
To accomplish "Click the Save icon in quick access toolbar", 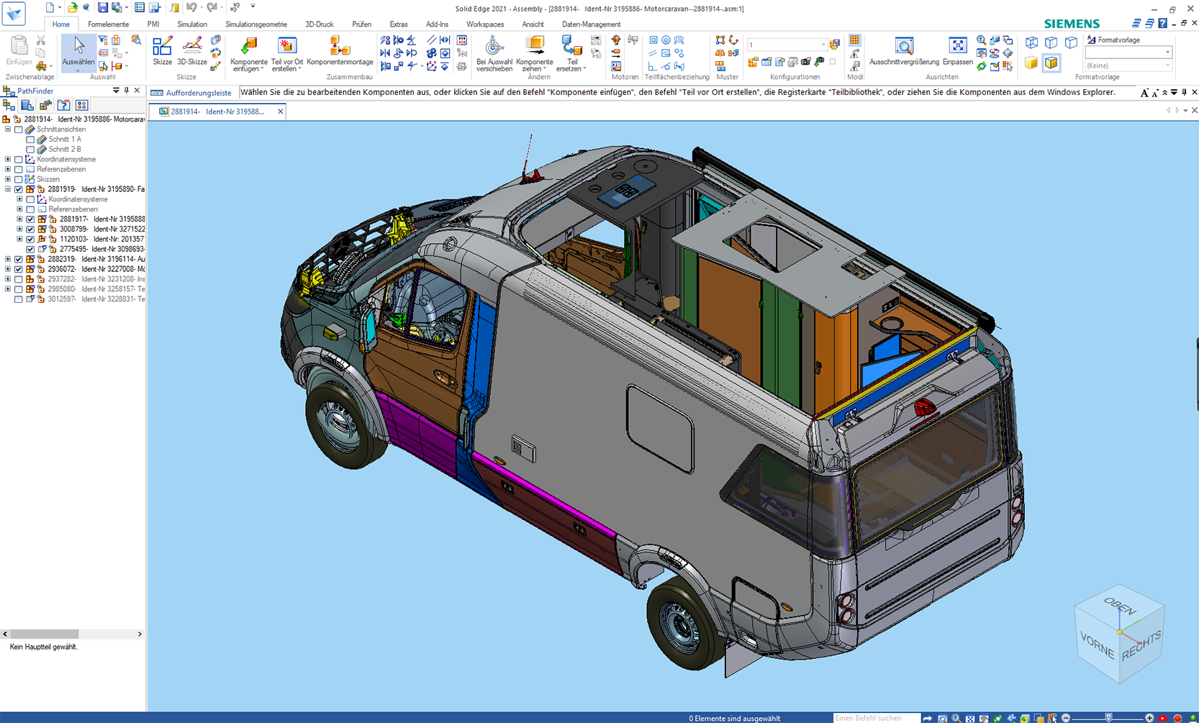I will coord(103,8).
